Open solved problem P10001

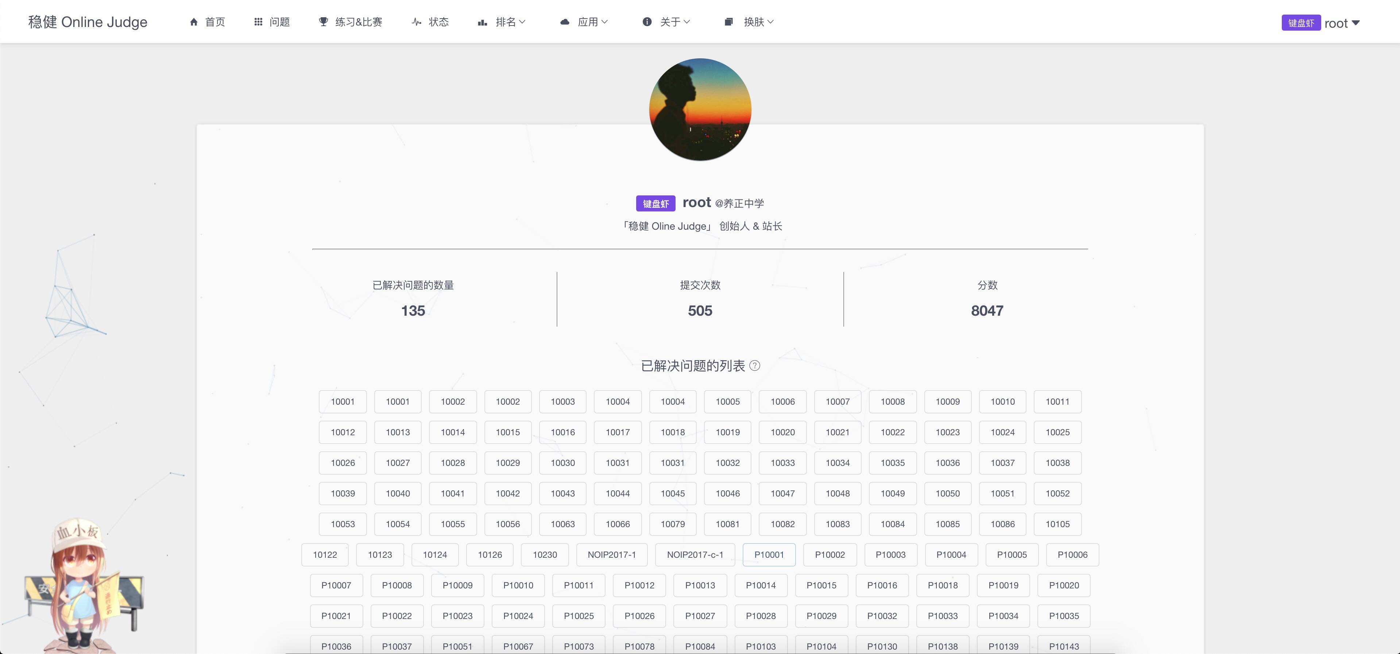(769, 554)
